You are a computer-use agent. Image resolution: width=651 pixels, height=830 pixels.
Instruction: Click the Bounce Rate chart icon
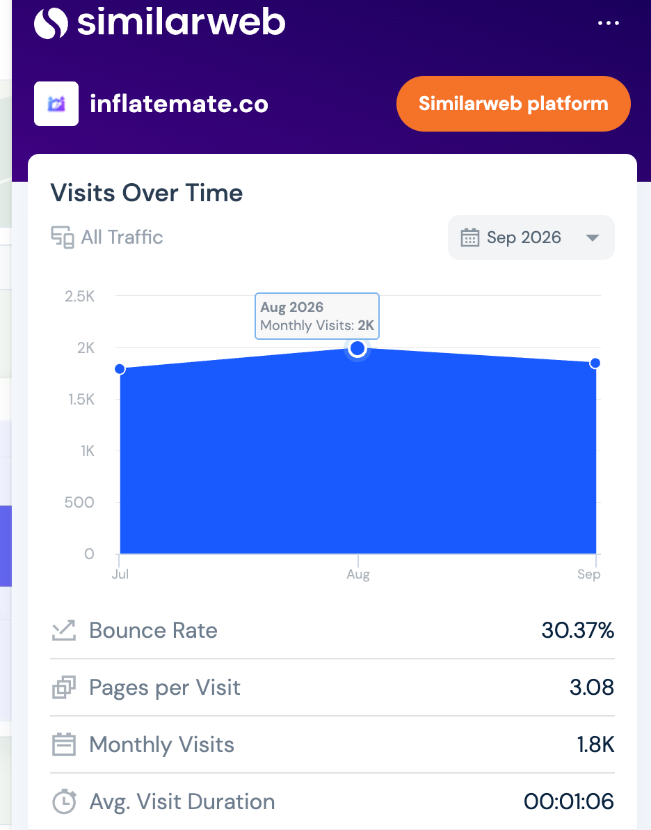(64, 630)
